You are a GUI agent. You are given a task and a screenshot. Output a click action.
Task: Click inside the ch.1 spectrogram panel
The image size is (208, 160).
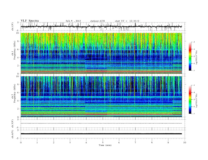click(101, 53)
